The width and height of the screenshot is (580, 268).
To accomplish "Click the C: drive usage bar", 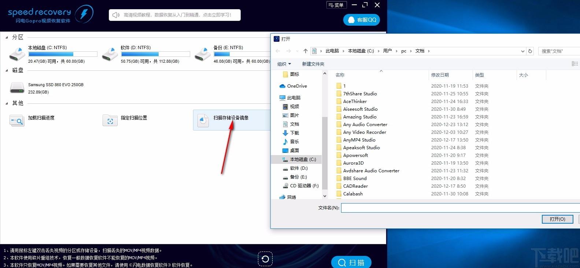I will tap(63, 54).
